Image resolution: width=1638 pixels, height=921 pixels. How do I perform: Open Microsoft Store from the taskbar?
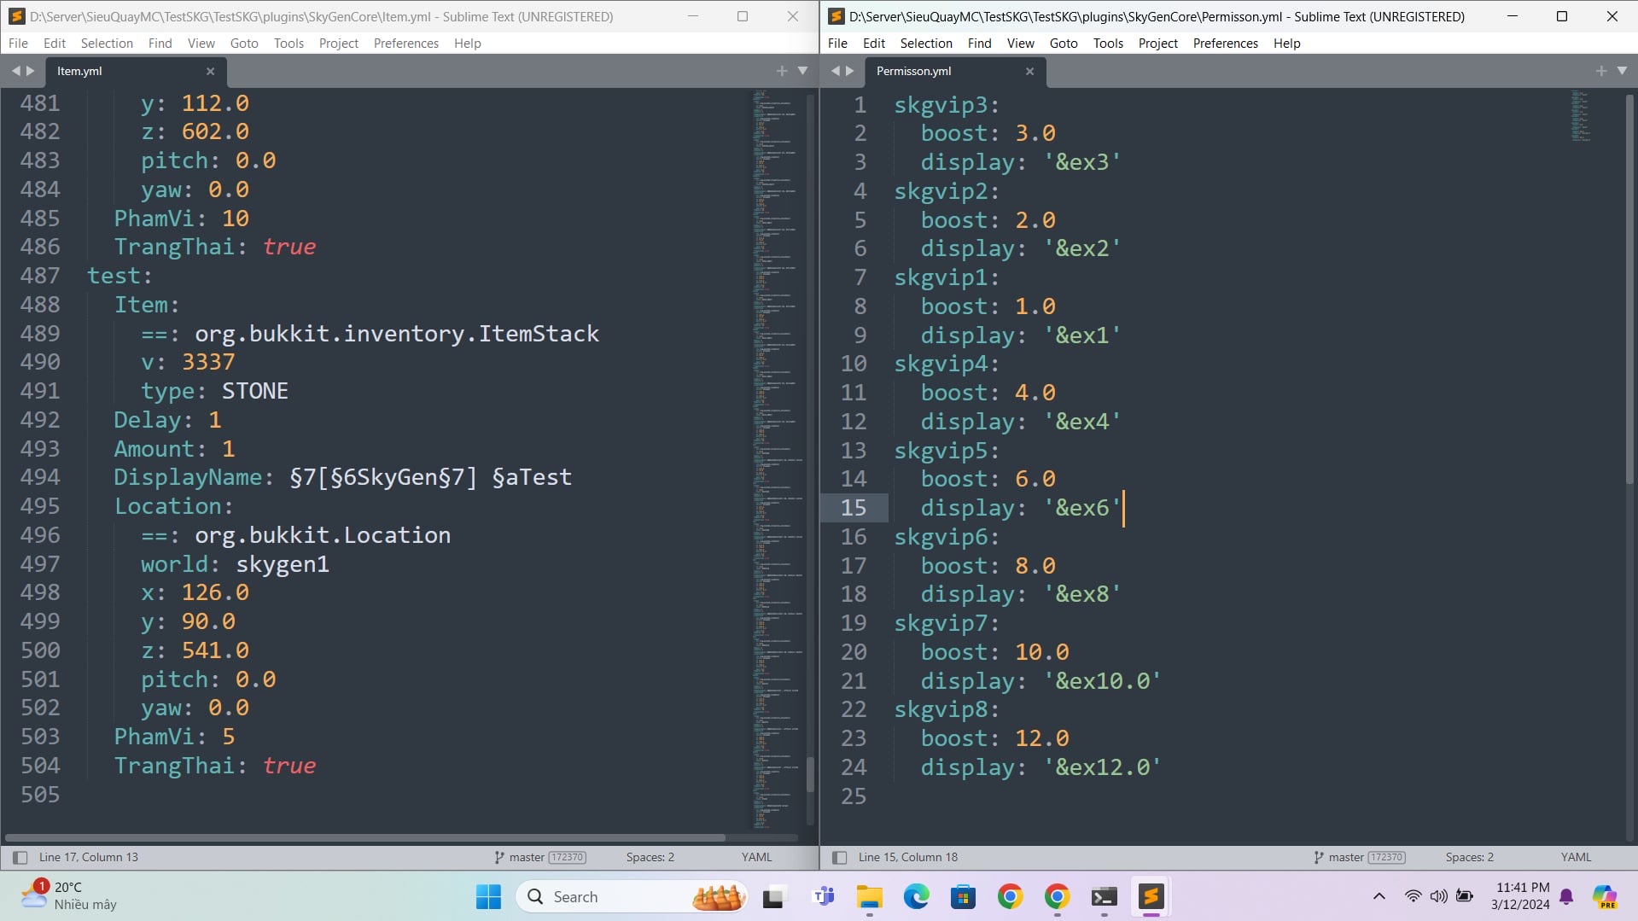(x=963, y=897)
